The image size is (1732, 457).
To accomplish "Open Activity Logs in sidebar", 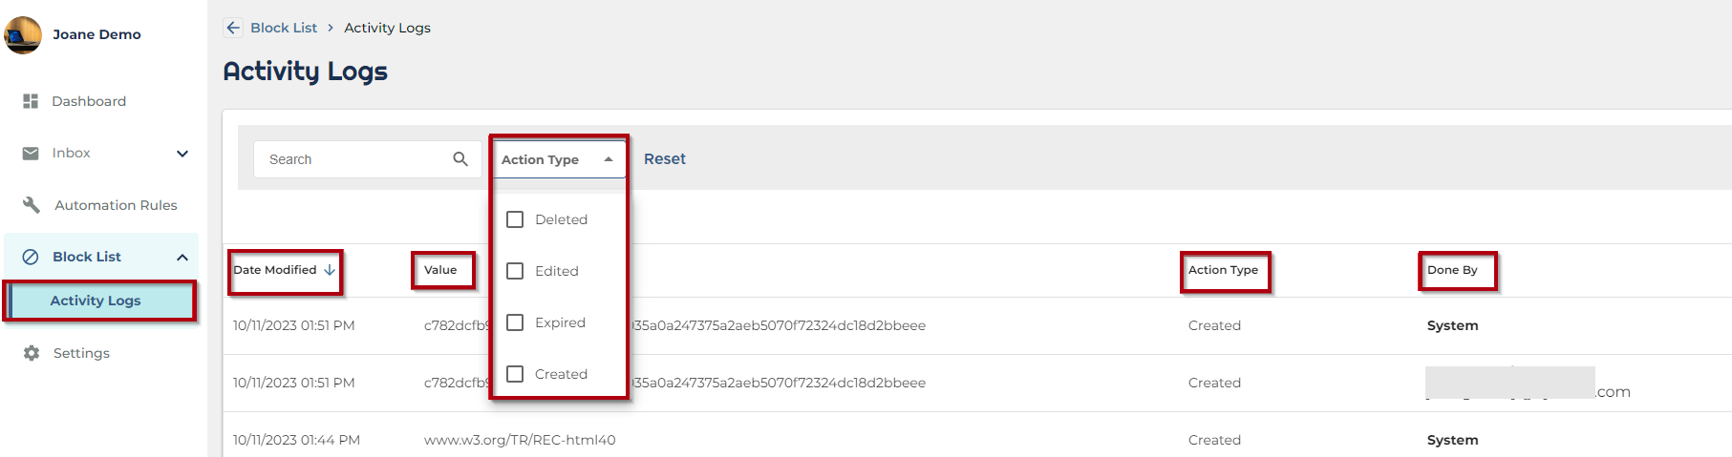I will point(96,301).
